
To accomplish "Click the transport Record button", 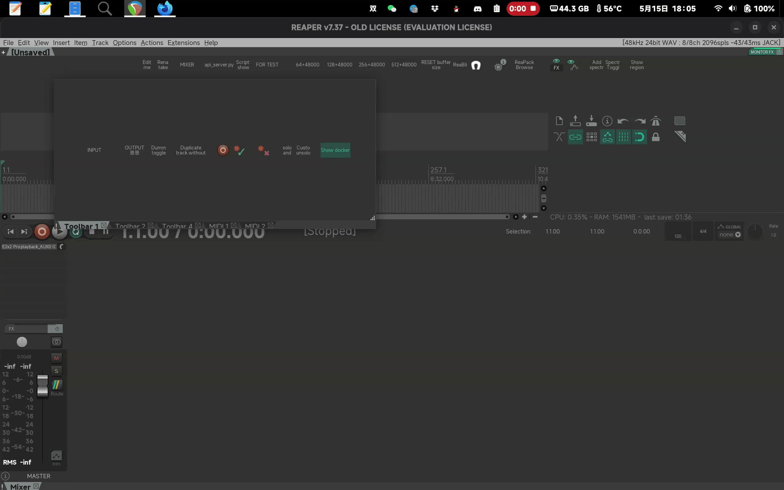I will pyautogui.click(x=42, y=232).
